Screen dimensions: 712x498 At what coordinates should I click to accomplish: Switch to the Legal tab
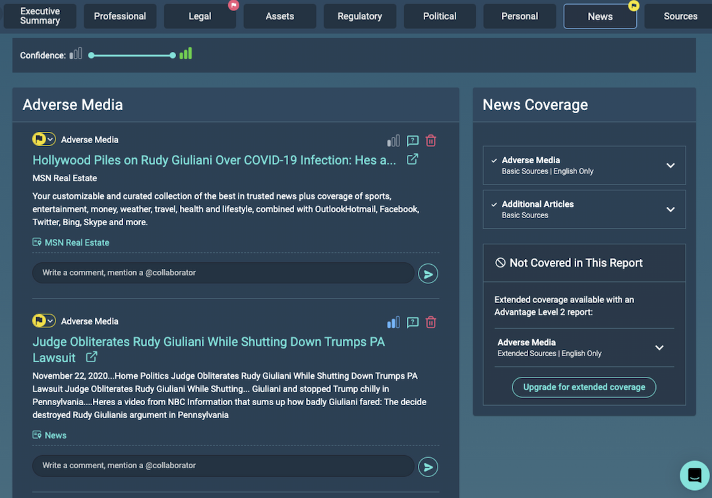[x=200, y=16]
